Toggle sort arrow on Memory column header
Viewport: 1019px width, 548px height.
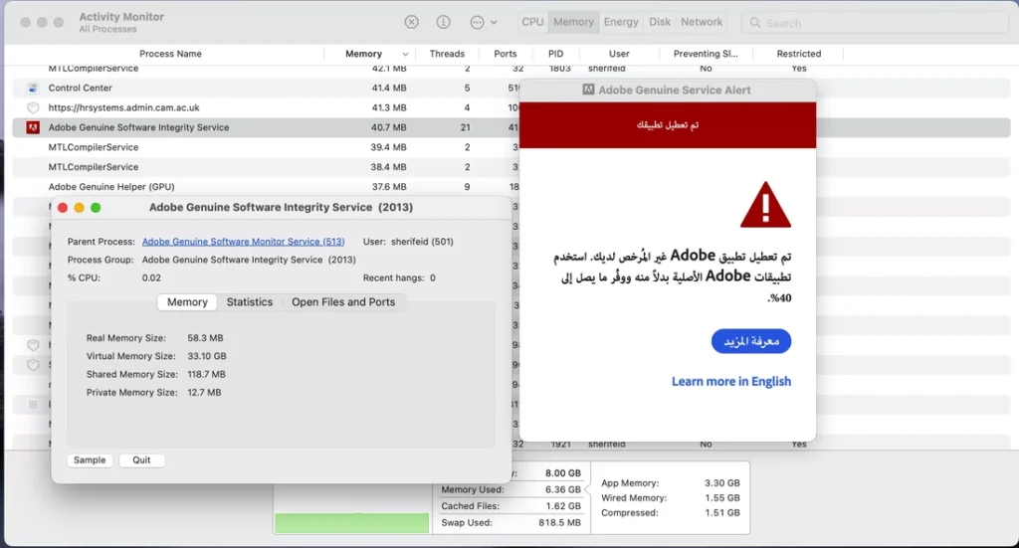[405, 55]
